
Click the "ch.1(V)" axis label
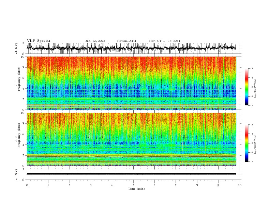[x=16, y=48]
